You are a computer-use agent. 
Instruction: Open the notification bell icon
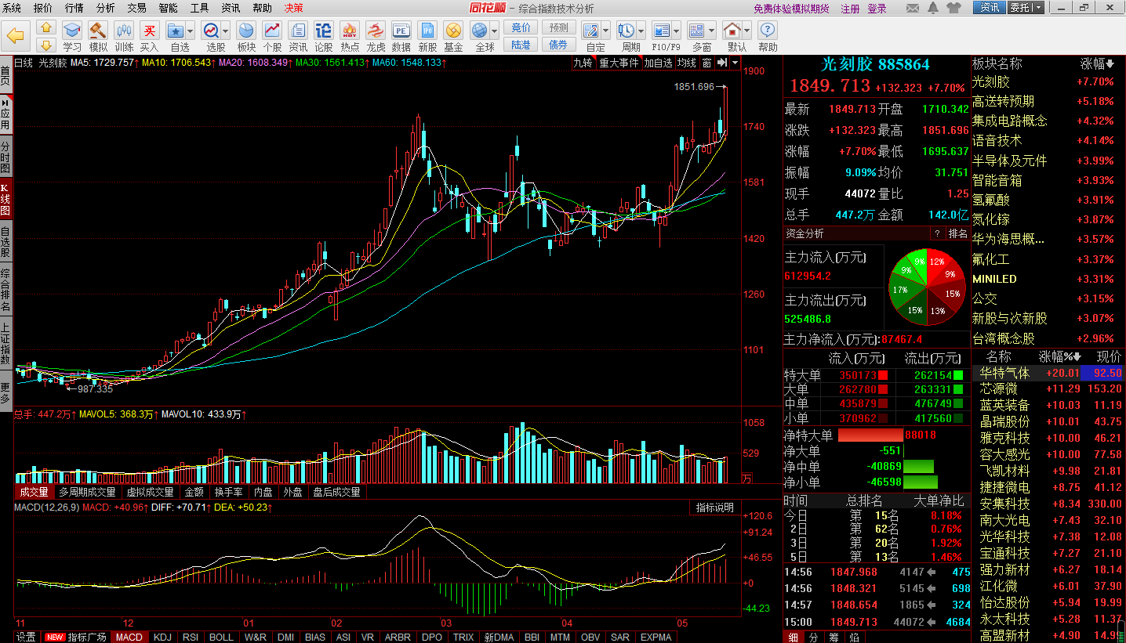[934, 8]
